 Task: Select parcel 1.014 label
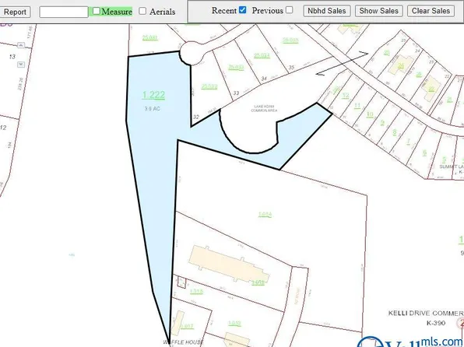pos(265,215)
